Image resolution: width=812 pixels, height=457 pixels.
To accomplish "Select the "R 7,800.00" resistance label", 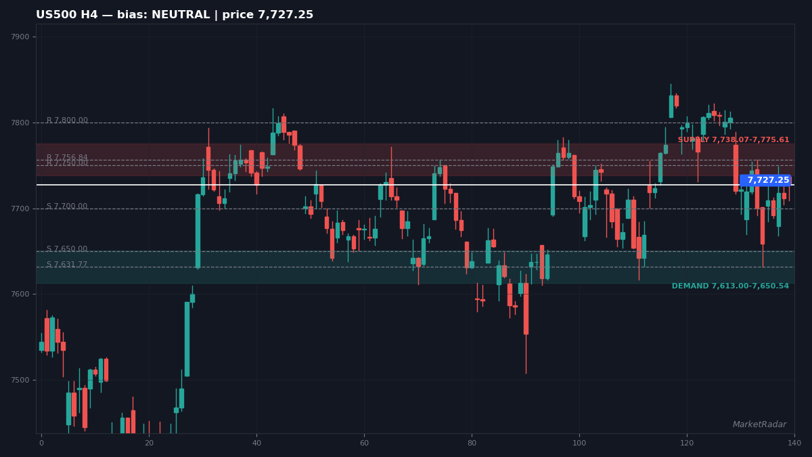I will (x=67, y=121).
